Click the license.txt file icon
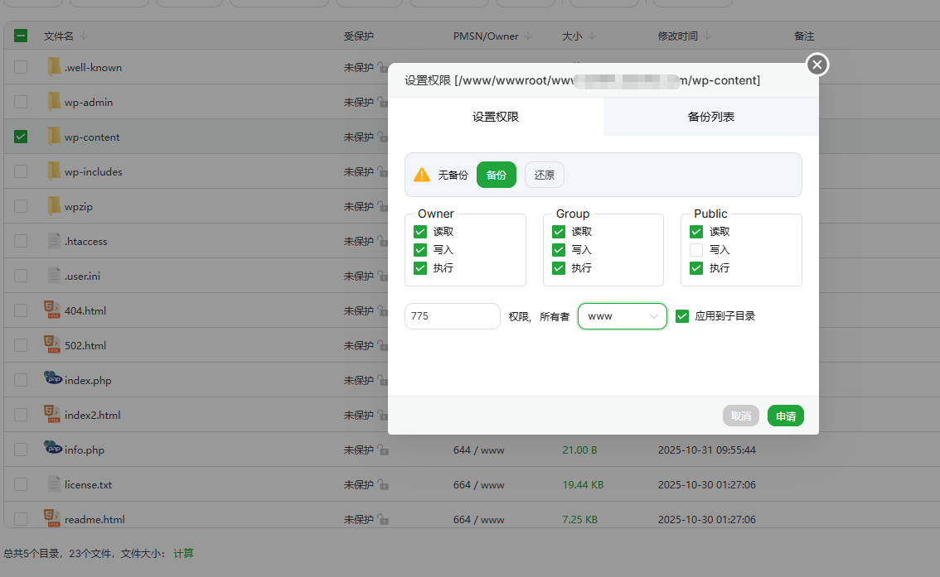 pos(54,484)
